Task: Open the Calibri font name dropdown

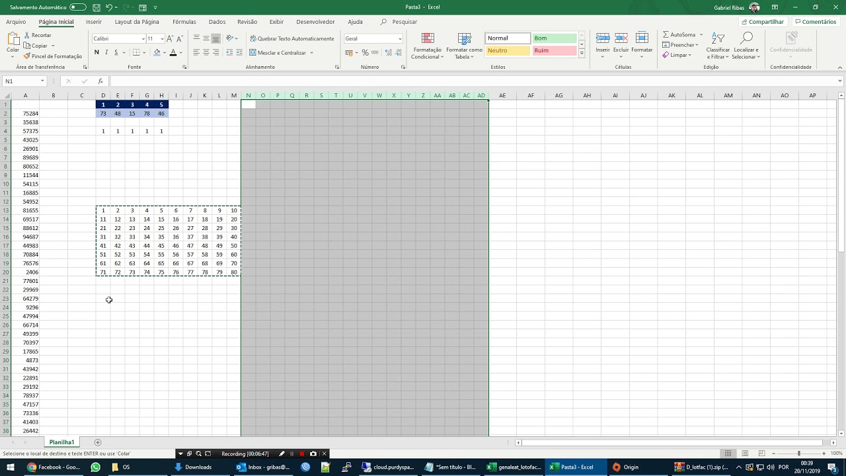Action: (x=143, y=38)
